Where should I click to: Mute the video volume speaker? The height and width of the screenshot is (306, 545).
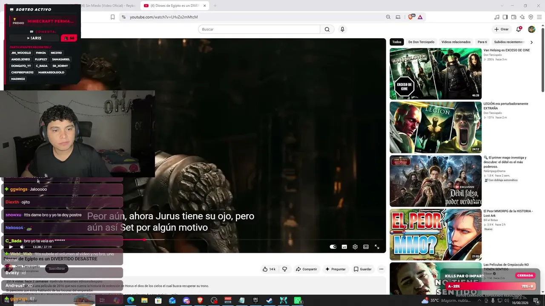(x=22, y=247)
